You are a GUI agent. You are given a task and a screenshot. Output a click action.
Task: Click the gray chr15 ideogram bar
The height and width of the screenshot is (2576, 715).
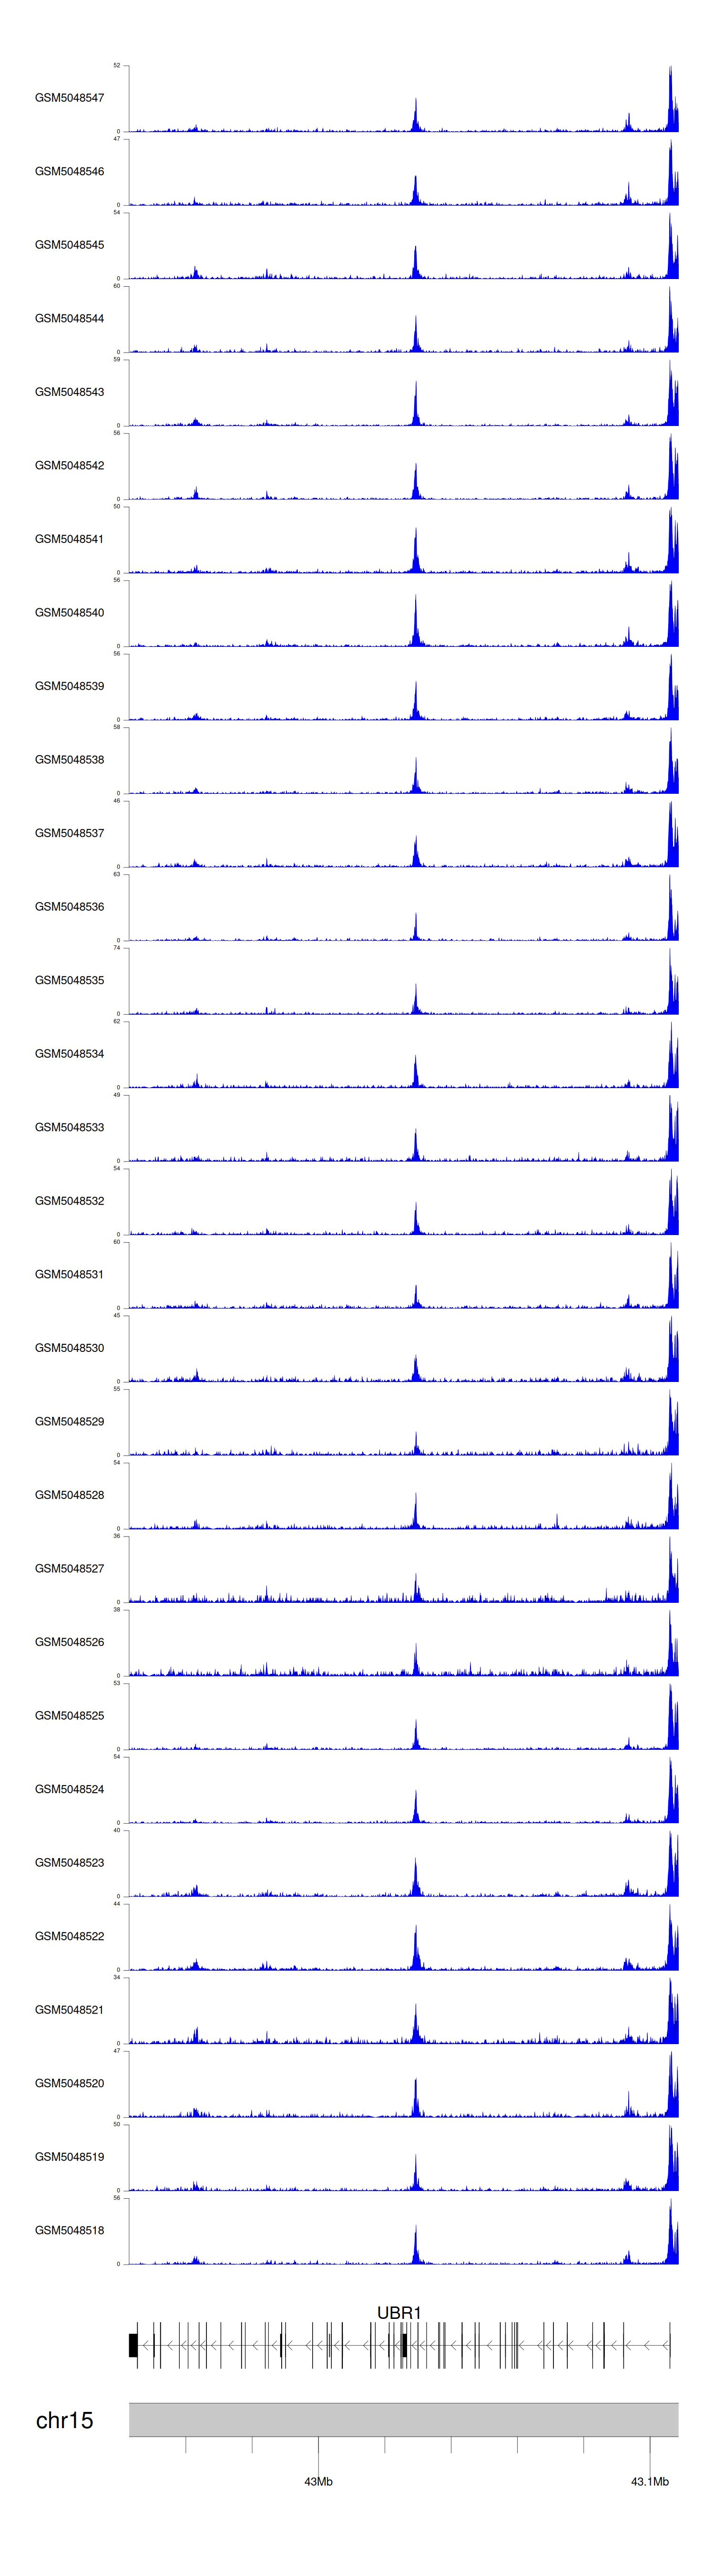coord(402,2420)
